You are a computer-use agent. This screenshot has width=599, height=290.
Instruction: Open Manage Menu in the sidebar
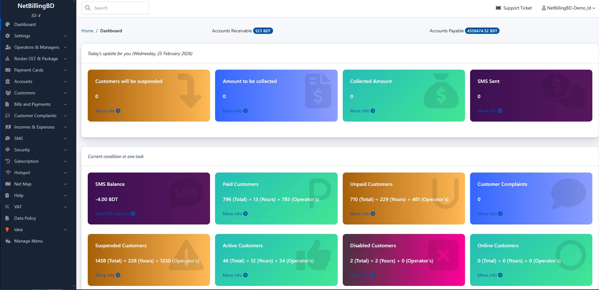coord(28,241)
